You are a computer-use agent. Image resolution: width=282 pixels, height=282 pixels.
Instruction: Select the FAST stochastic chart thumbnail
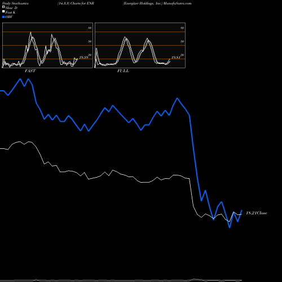[x=47, y=45]
